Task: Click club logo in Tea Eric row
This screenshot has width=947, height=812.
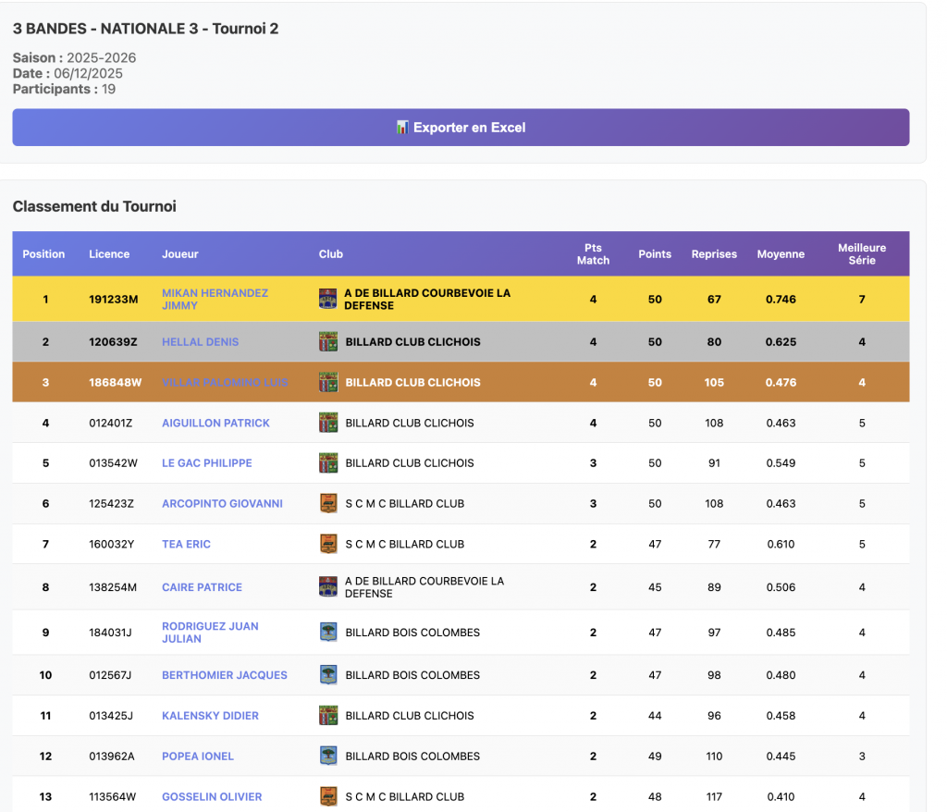Action: (328, 544)
